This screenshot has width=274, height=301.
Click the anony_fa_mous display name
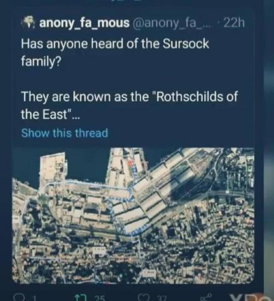(84, 23)
